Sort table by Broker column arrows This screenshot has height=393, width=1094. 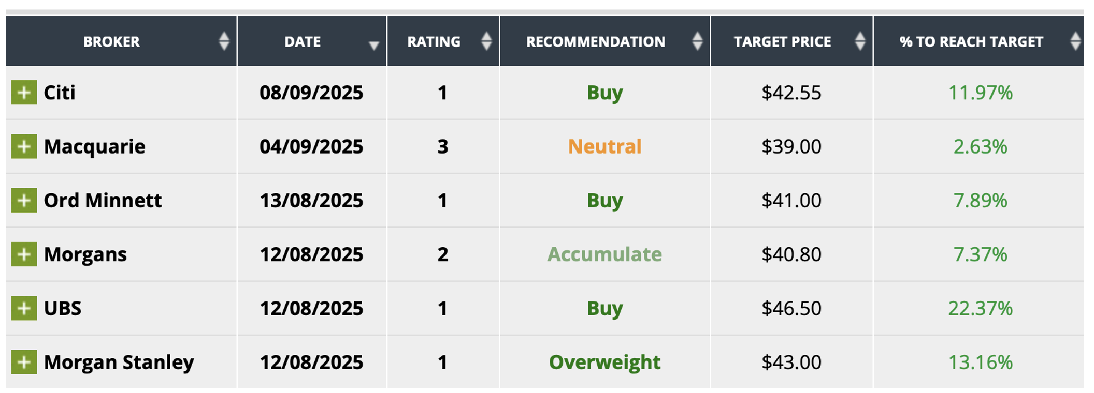(x=224, y=41)
